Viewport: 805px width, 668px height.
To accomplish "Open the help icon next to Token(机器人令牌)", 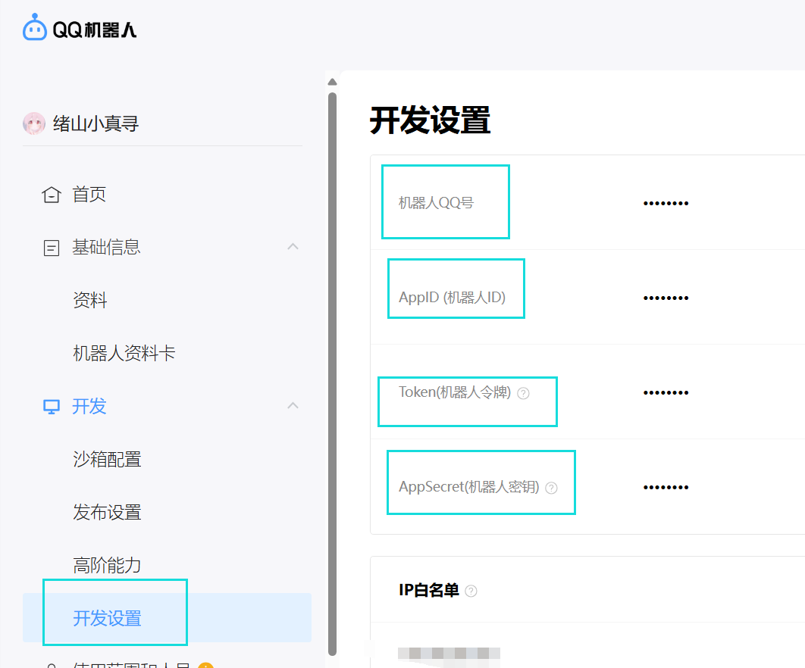I will [523, 393].
